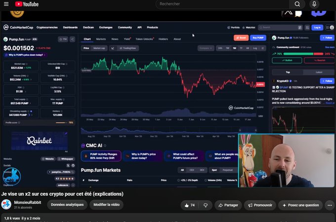
Task: Open 'PUMP Activity Plunges' CMC AI card
Action: 101,156
